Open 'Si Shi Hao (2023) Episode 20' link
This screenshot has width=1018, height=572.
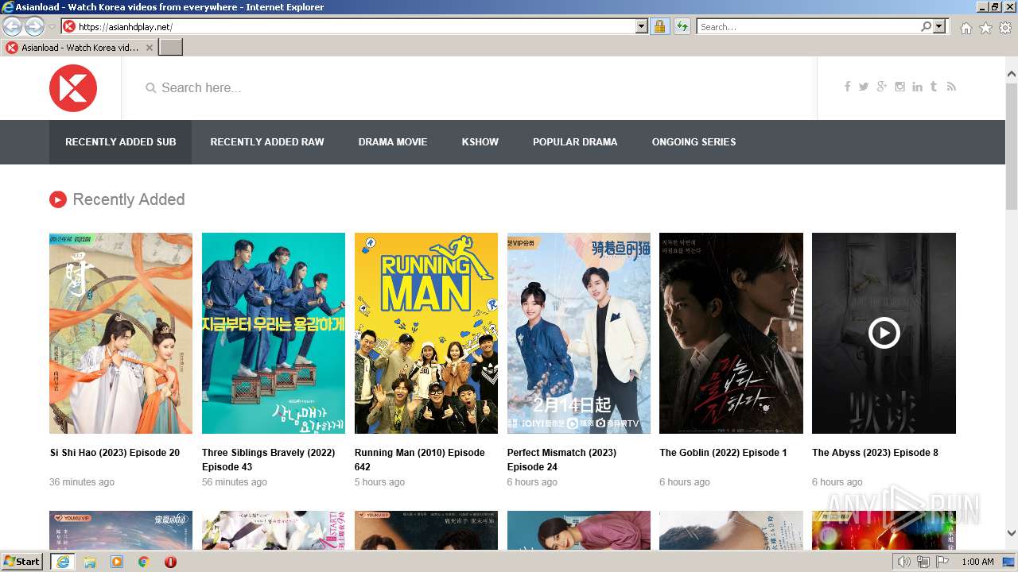[115, 453]
